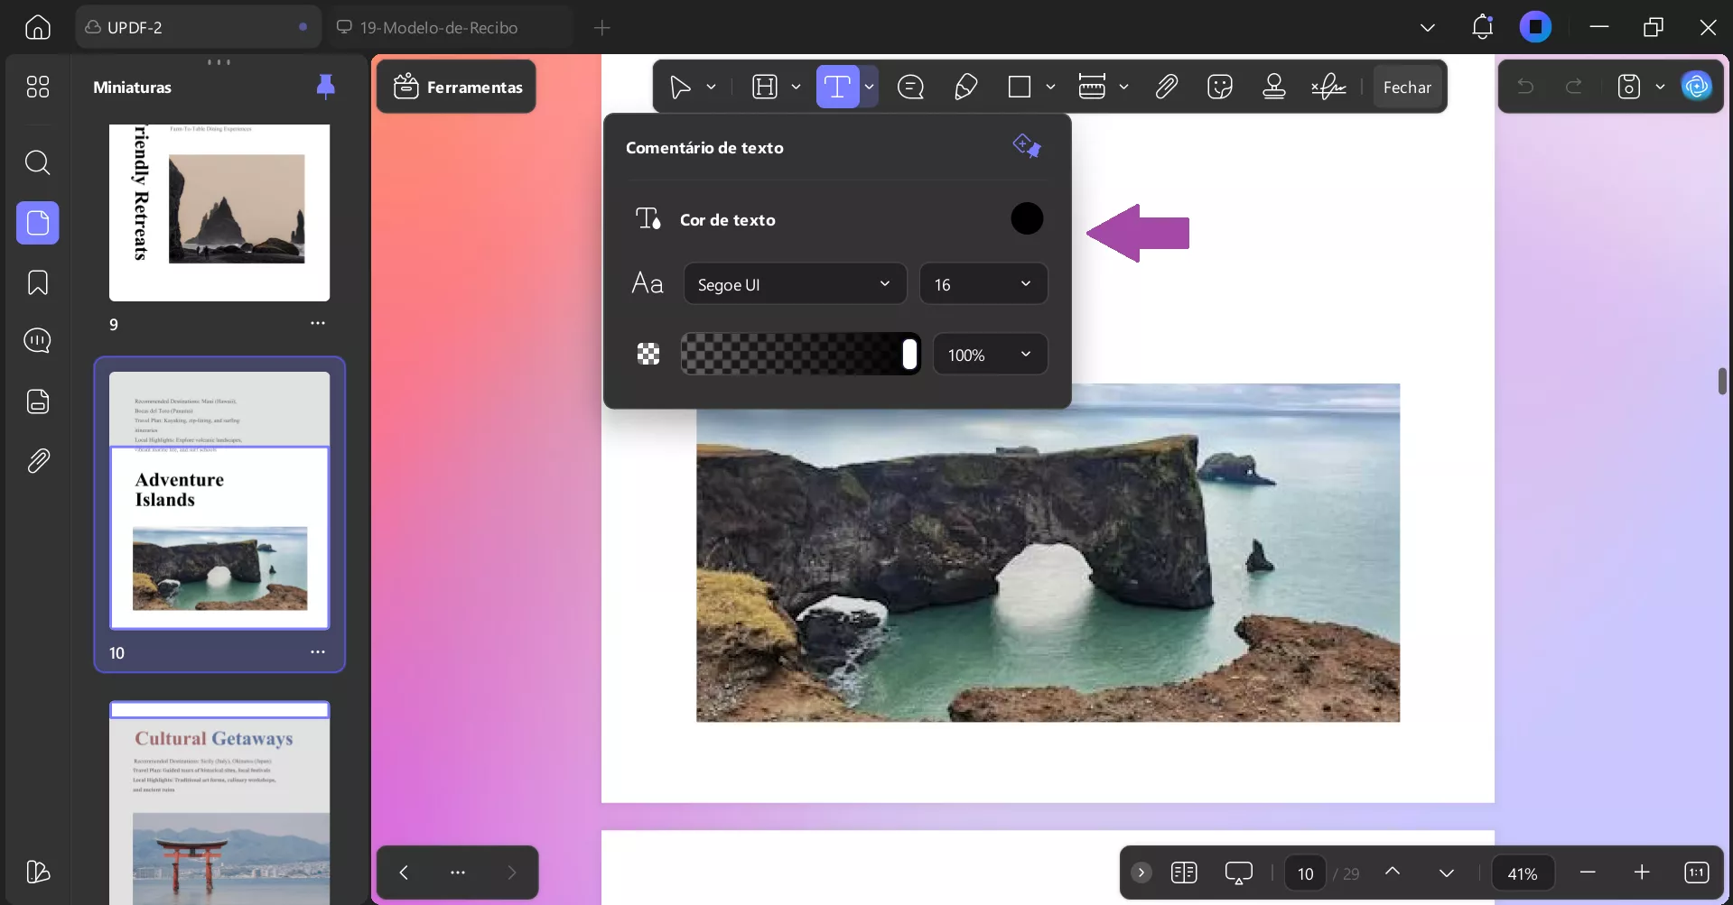Viewport: 1733px width, 905px height.
Task: Open the font size 16 dropdown
Action: click(x=983, y=284)
